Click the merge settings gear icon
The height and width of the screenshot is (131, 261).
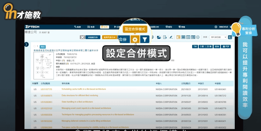coord(135,39)
